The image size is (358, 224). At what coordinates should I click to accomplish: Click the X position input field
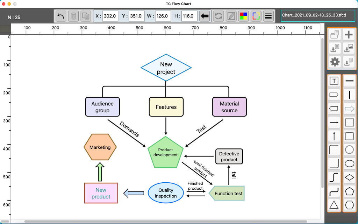pos(110,16)
